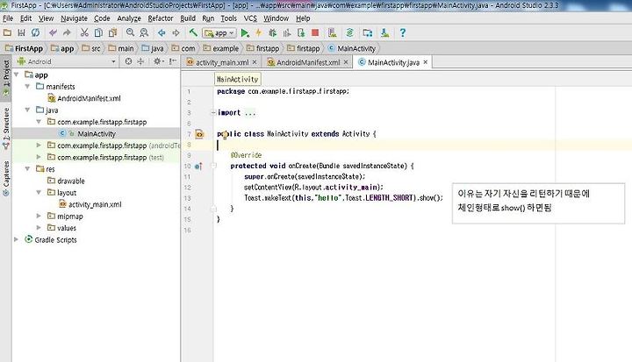Open the Navigate menu
This screenshot has width=632, height=362.
pyautogui.click(x=74, y=18)
